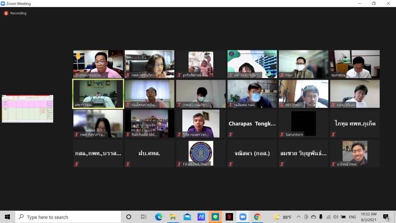
Task: Open the clock showing 10:32 AM
Action: (368, 217)
